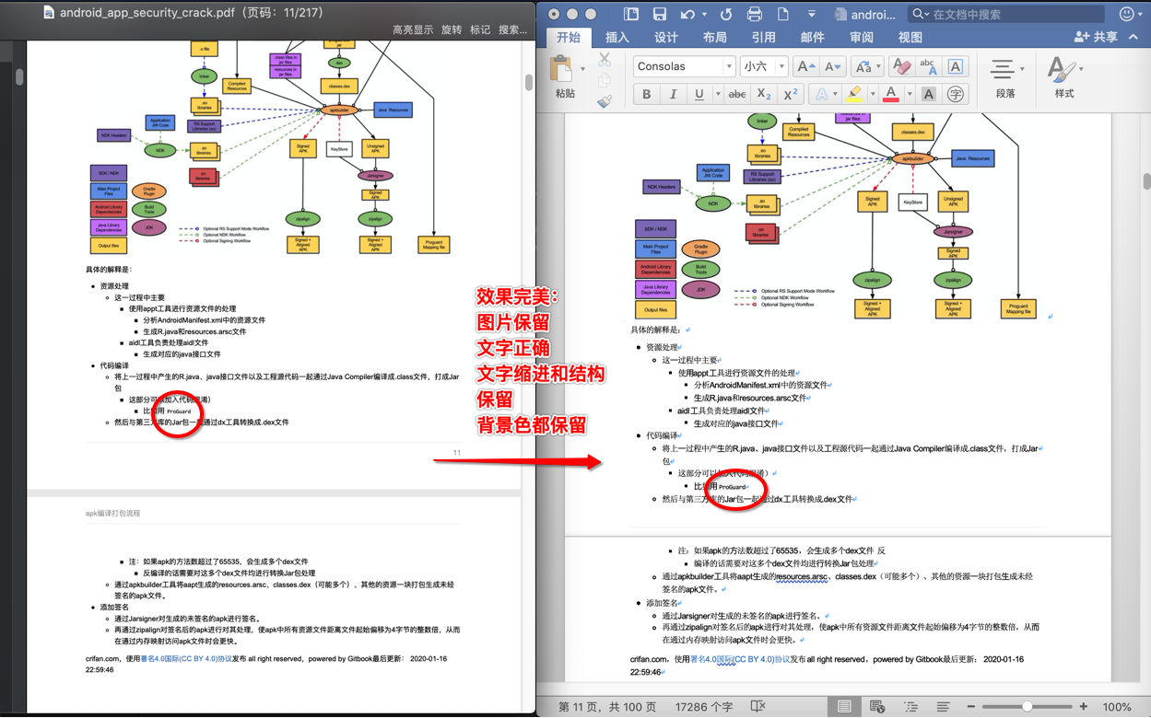Open the smiley feedback menu
Screen dimensions: 1151x718
(1129, 14)
